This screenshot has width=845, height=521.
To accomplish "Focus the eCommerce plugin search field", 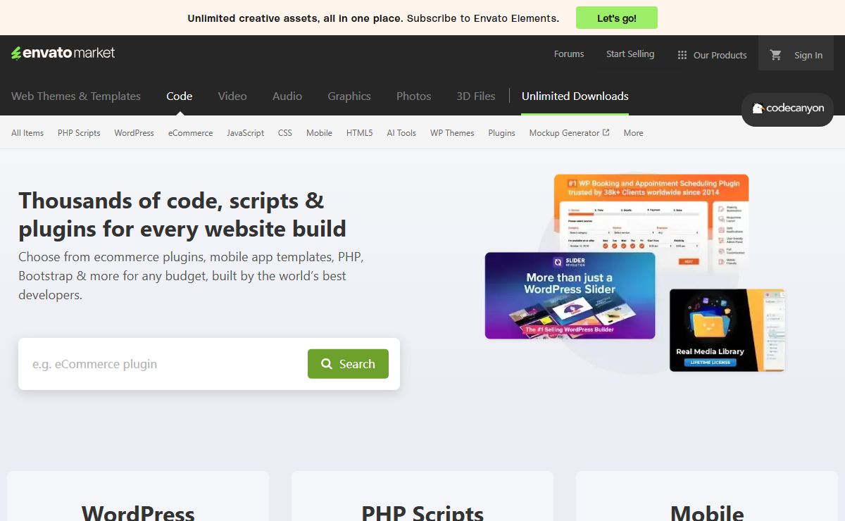I will [x=163, y=364].
